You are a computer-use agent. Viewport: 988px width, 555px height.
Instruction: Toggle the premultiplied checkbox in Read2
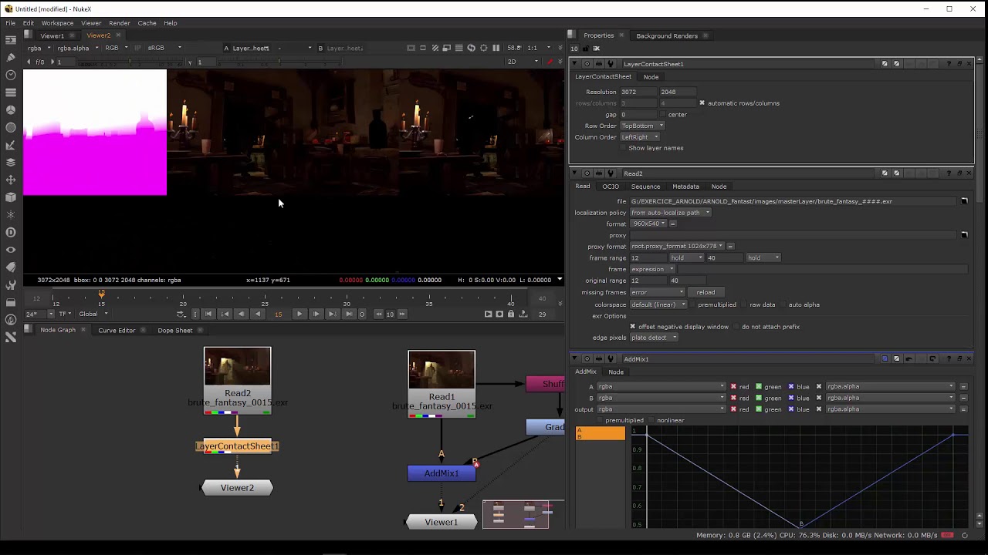pos(692,304)
